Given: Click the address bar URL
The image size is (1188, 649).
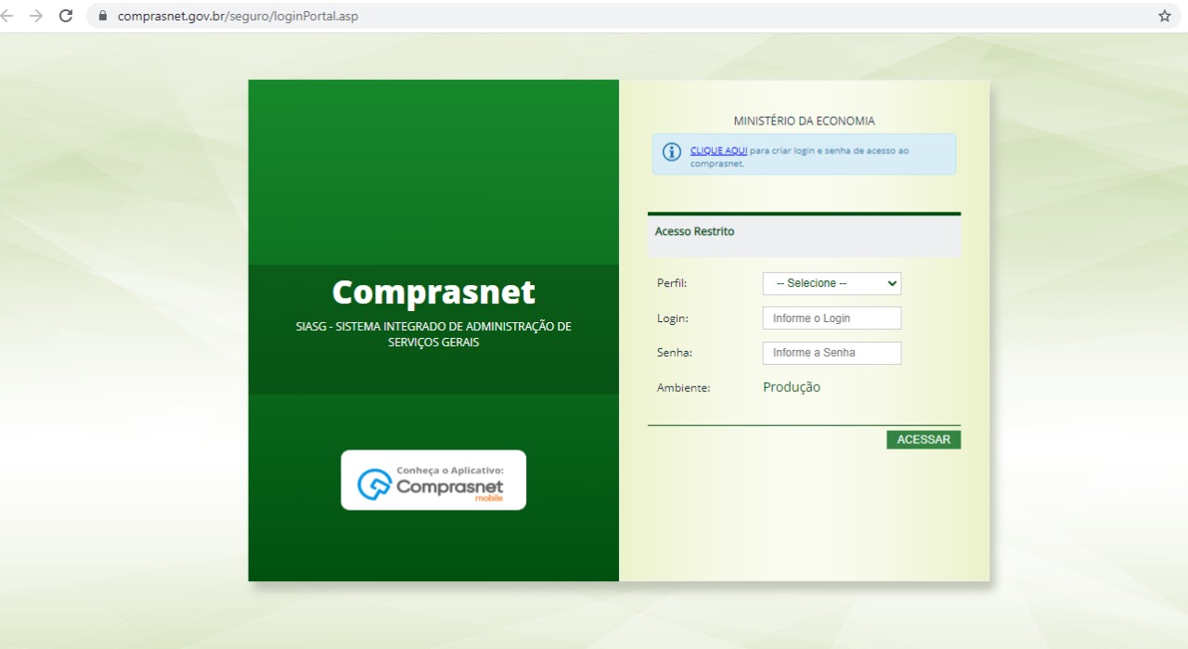Looking at the screenshot, I should point(238,16).
